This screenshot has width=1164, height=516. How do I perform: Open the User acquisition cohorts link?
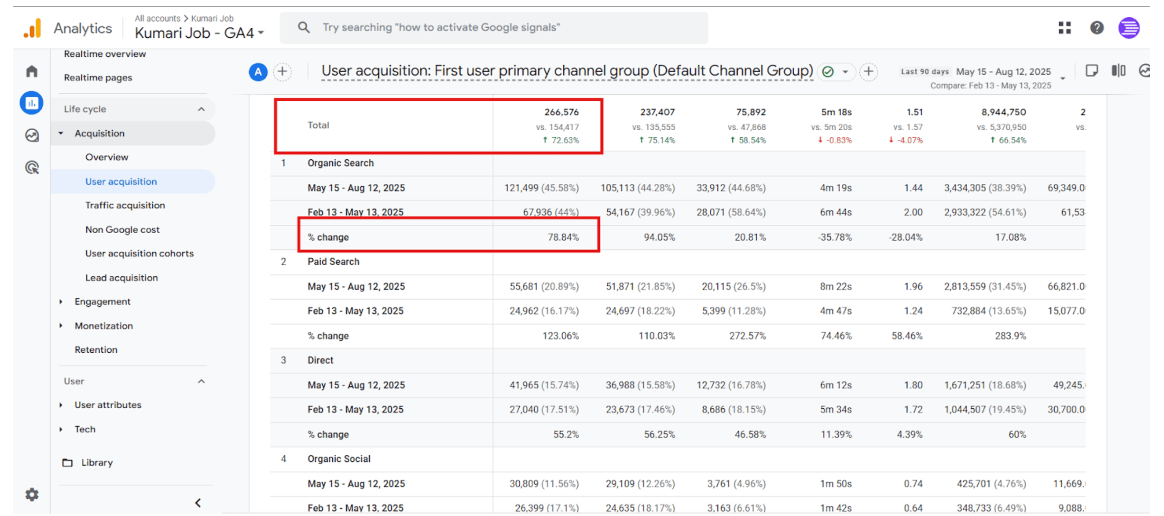point(139,253)
